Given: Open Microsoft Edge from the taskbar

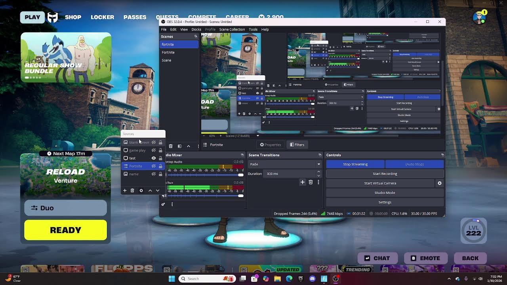Looking at the screenshot, I should (x=289, y=279).
